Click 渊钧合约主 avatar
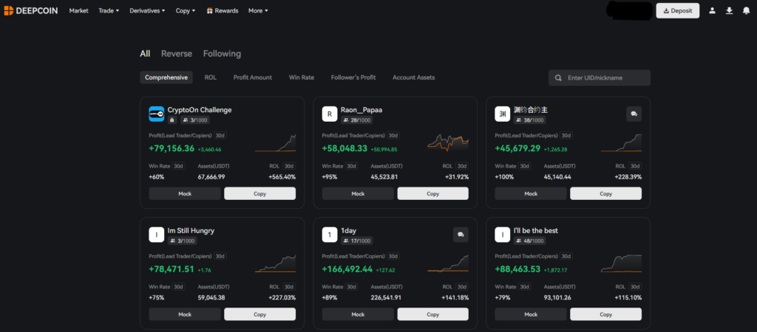 (x=503, y=114)
